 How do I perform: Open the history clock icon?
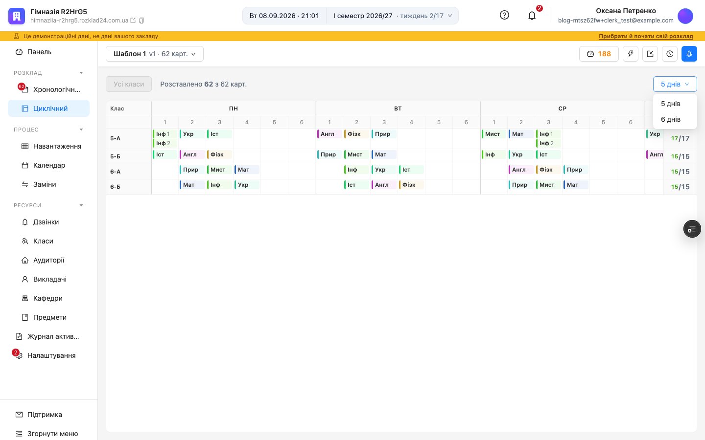[670, 54]
